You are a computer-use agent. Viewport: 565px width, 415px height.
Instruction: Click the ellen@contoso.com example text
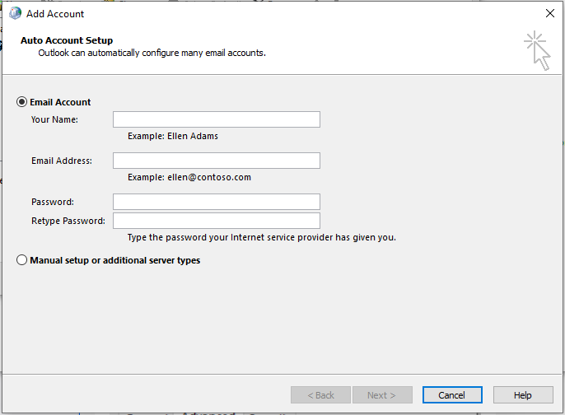pos(189,177)
